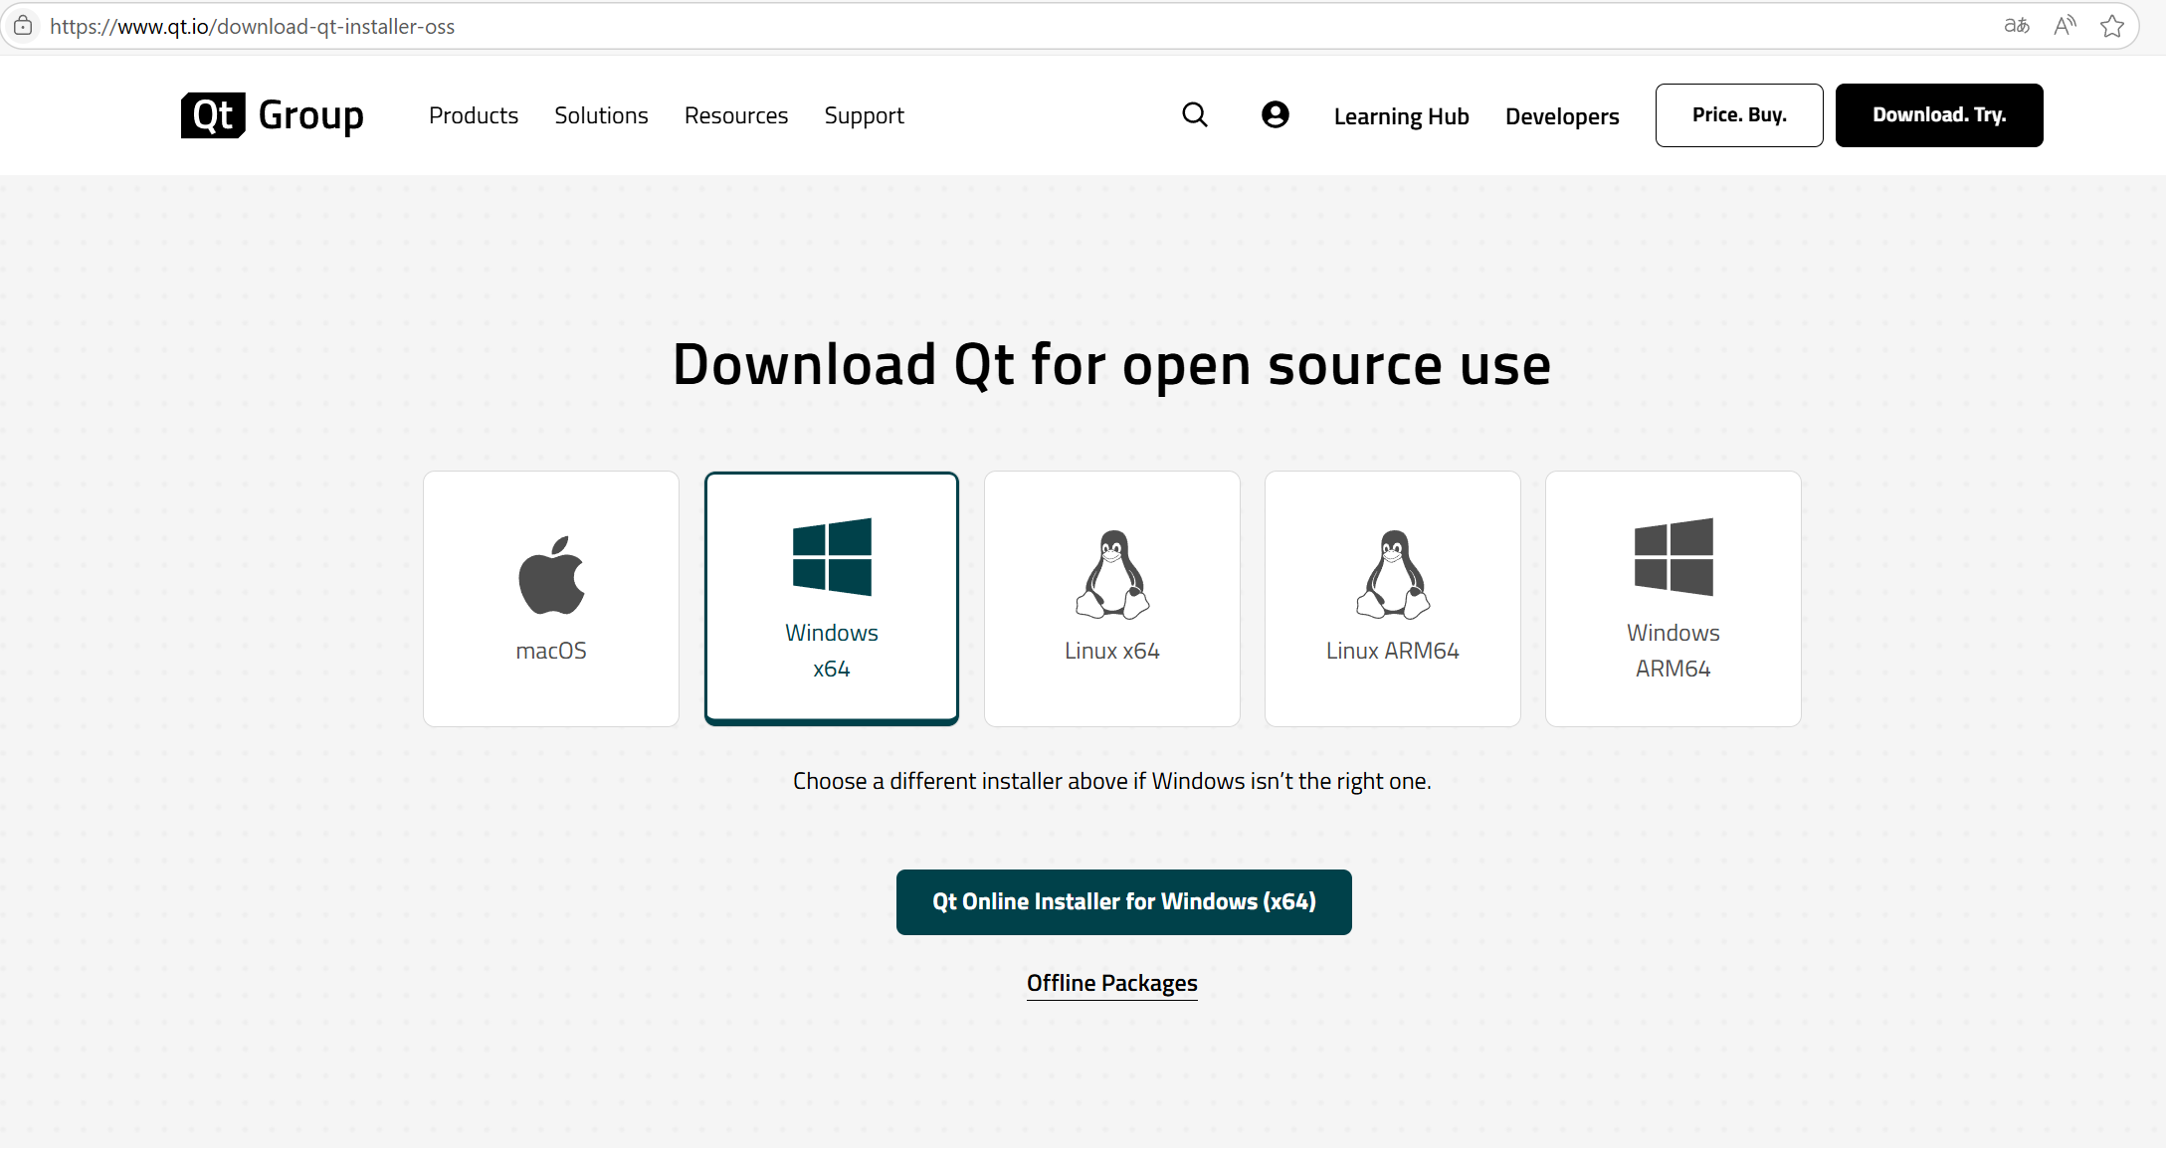Open the Resources menu
Viewport: 2166px width, 1159px height.
click(x=736, y=115)
